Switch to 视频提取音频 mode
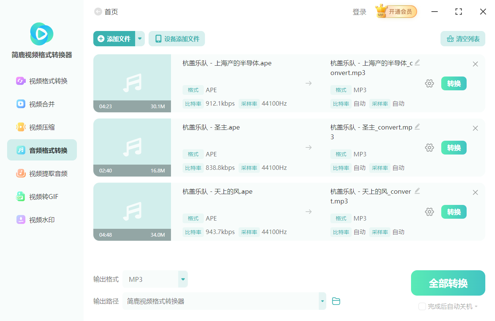 click(x=41, y=173)
